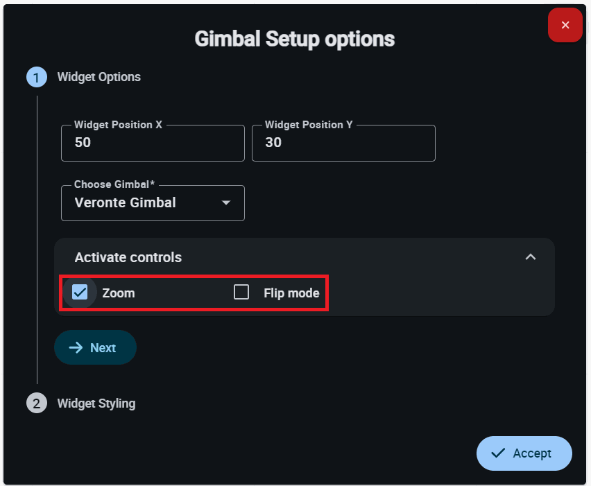Image resolution: width=591 pixels, height=486 pixels.
Task: Click the Zoom label text
Action: coord(119,293)
